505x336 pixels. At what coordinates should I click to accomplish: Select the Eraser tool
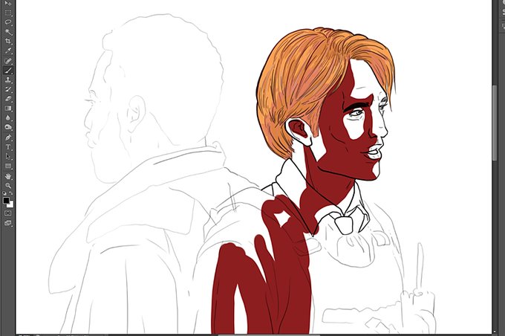tap(7, 99)
